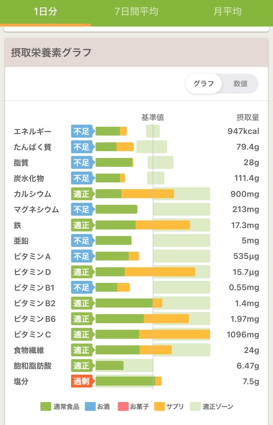Image resolution: width=273 pixels, height=425 pixels.
Task: Click the 適正 badge for ビタミンC
Action: point(82,334)
